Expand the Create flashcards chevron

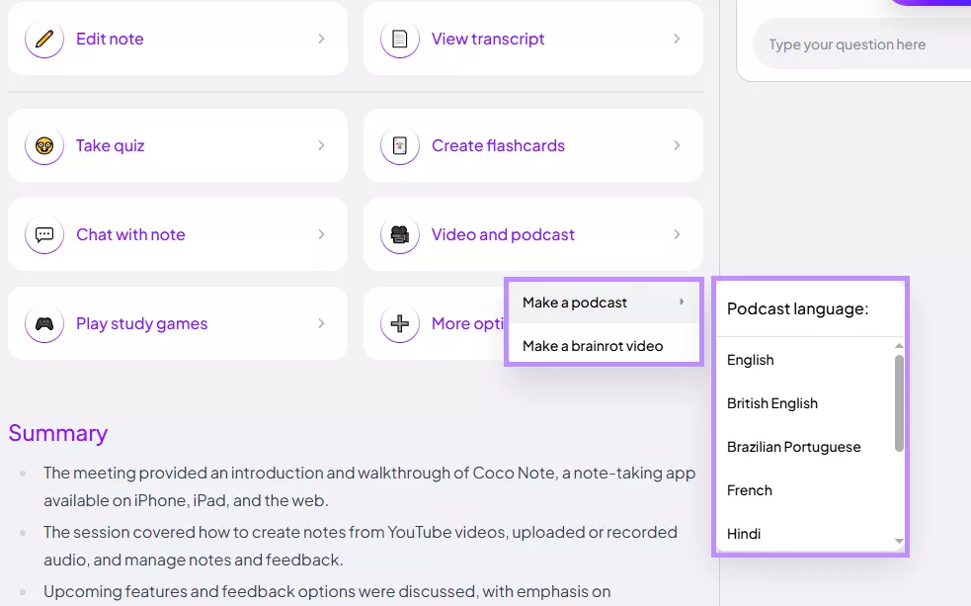pos(678,145)
